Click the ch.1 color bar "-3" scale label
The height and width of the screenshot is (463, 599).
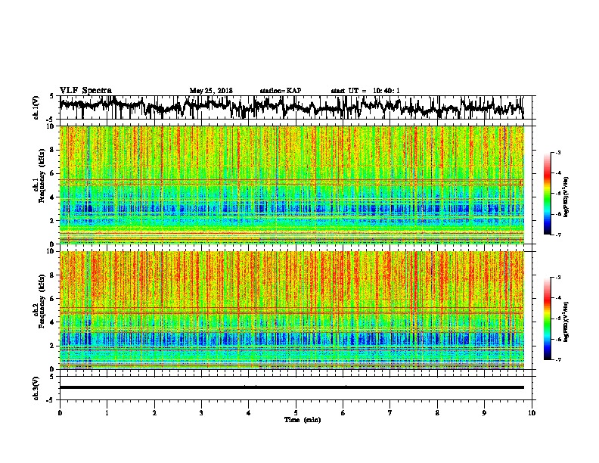(x=557, y=152)
